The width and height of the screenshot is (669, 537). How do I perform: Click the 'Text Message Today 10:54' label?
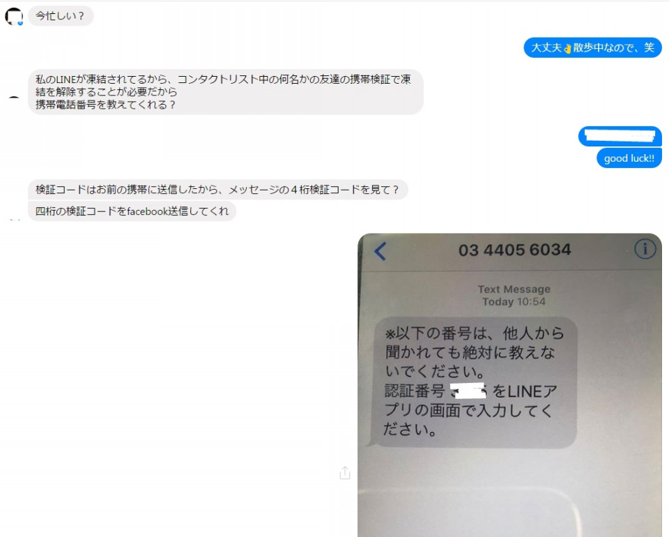[514, 296]
